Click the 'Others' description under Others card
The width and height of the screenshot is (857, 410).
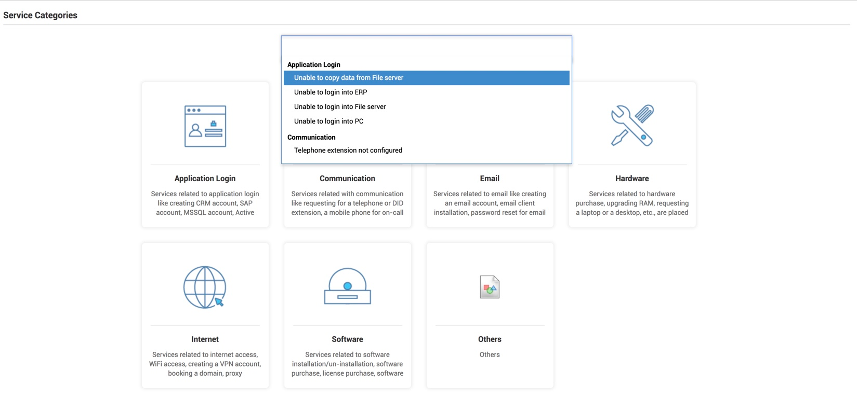click(490, 355)
